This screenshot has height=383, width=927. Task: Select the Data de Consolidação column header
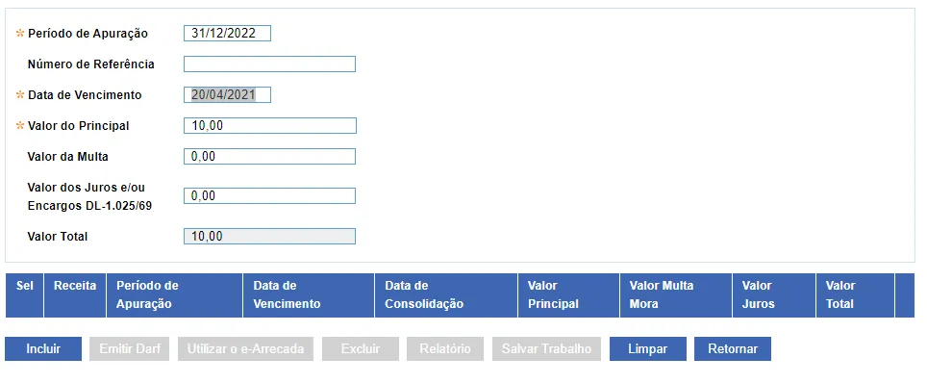(x=446, y=295)
